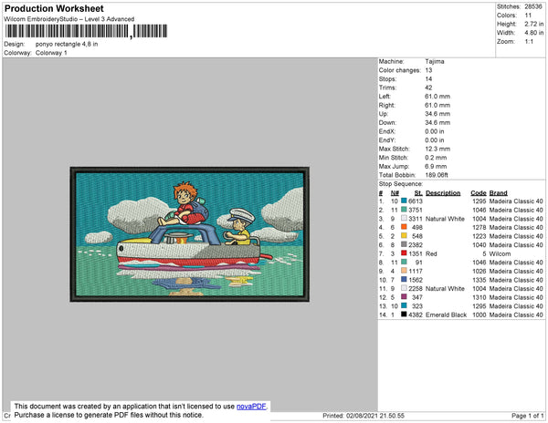
Task: Click 'Printed: 02/08/2021 21.50.55' footer text
Action: tap(364, 416)
